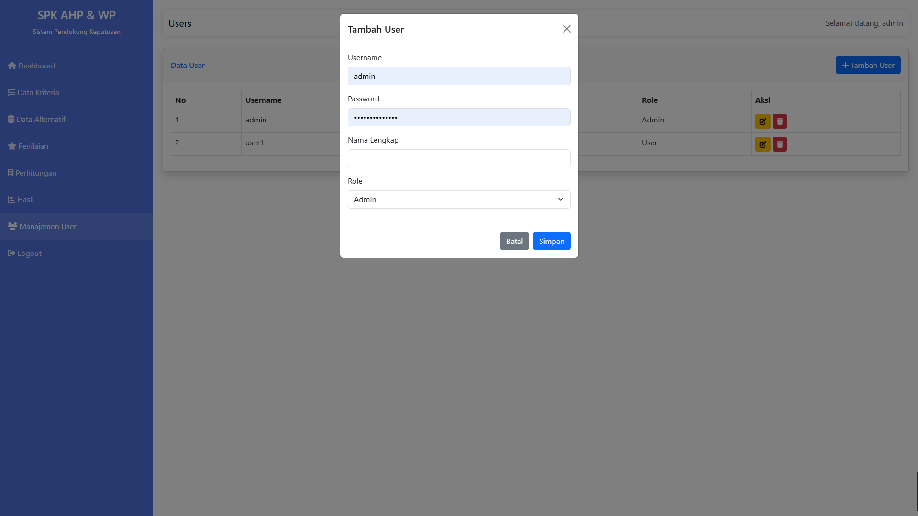The height and width of the screenshot is (516, 918).
Task: Click the Tambah User dialog title
Action: point(376,29)
